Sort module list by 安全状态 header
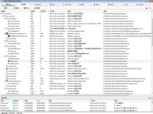This screenshot has height=114, width=153. (16, 101)
